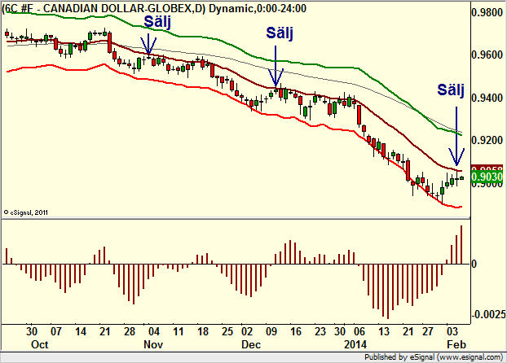Open the 'Published by eSignal (www.esignal.com)' link
507x363 pixels.
pyautogui.click(x=434, y=357)
